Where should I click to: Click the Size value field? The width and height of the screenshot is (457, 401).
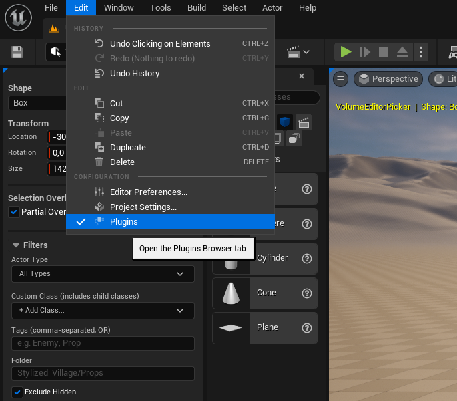[57, 169]
